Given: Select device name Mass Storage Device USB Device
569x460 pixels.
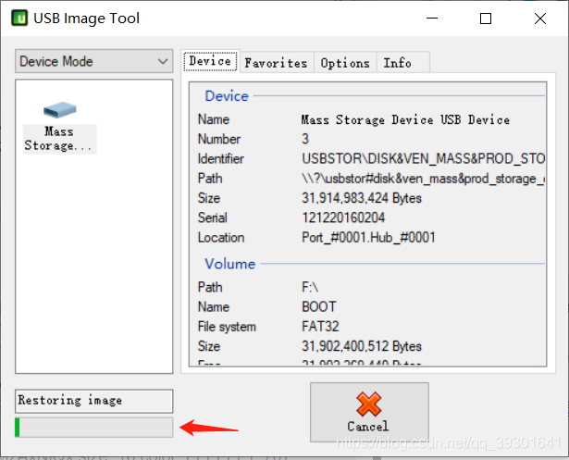Looking at the screenshot, I should 405,119.
